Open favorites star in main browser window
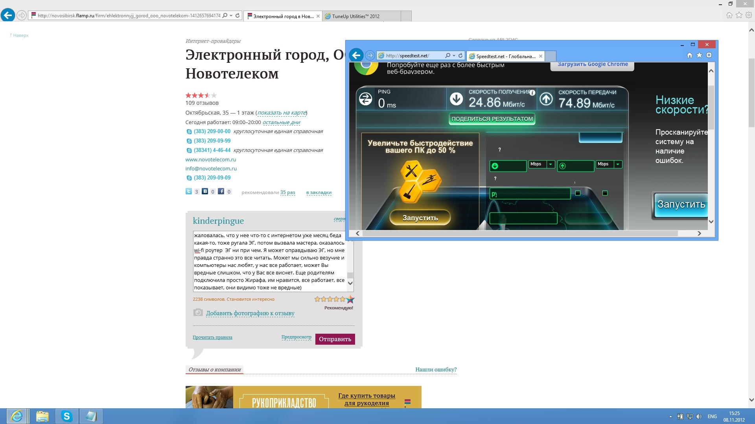 pyautogui.click(x=739, y=15)
